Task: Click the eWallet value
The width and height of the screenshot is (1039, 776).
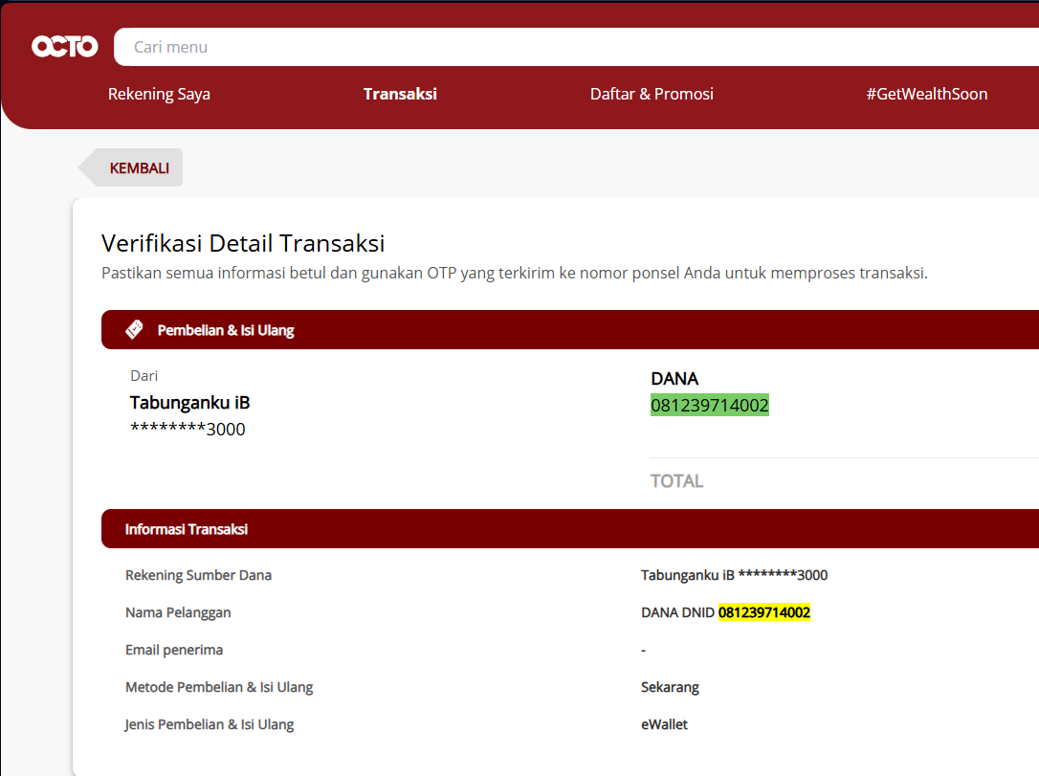Action: 664,724
